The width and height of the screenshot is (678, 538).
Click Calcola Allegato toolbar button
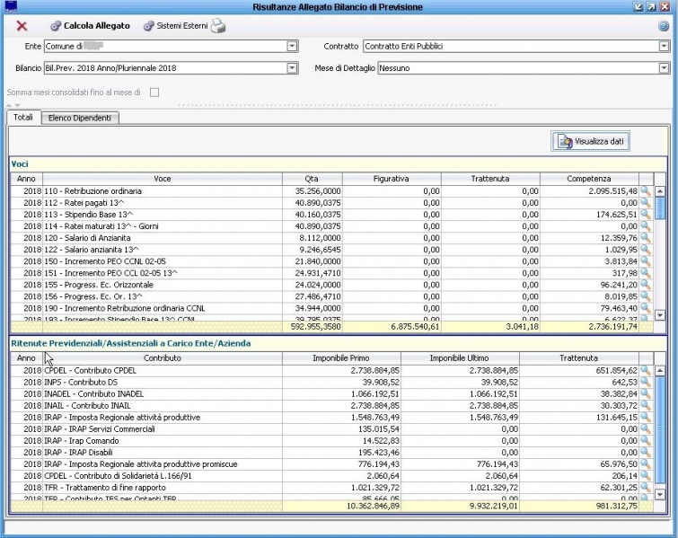click(x=90, y=26)
